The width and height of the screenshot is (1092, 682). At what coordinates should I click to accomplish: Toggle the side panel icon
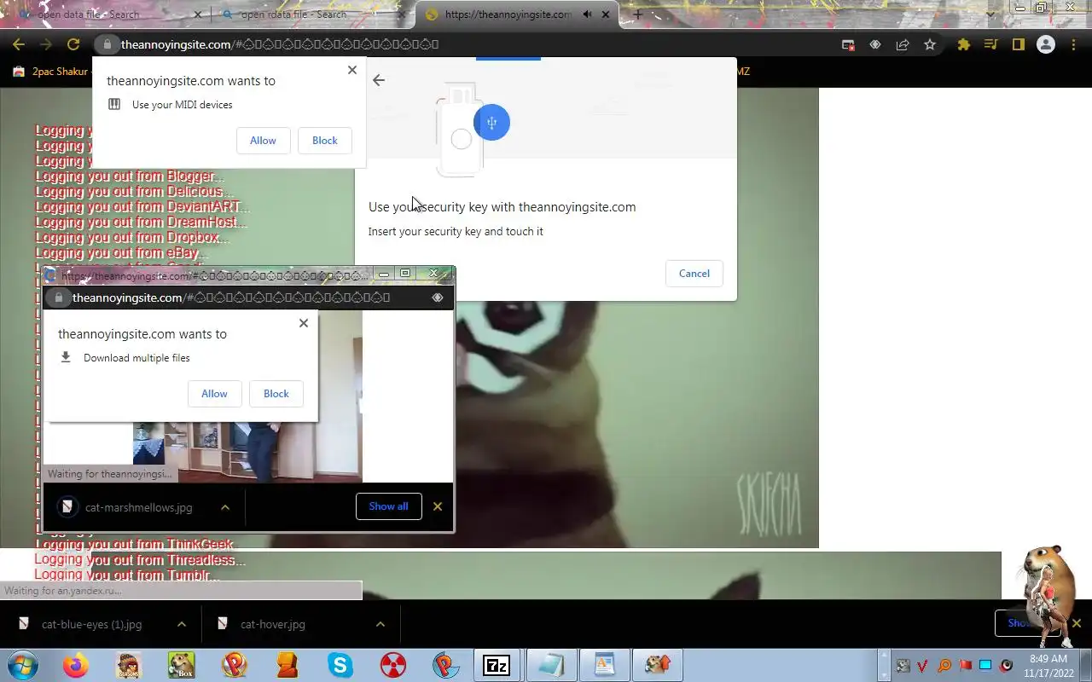tap(1018, 44)
